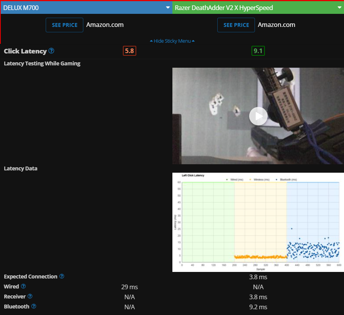This screenshot has height=315, width=344.
Task: Open help icon beside Wired
Action: [23, 286]
